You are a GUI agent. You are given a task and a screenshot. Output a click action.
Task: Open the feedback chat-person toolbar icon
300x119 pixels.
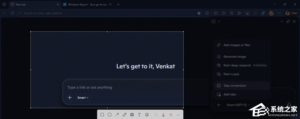(263, 13)
